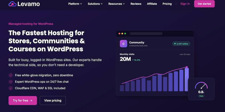Click the tallest rightmost chart bar
The image size is (225, 112).
(187, 80)
